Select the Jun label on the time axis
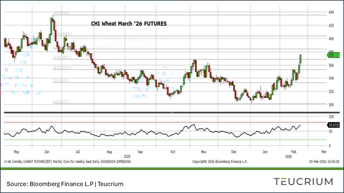 click(x=47, y=152)
